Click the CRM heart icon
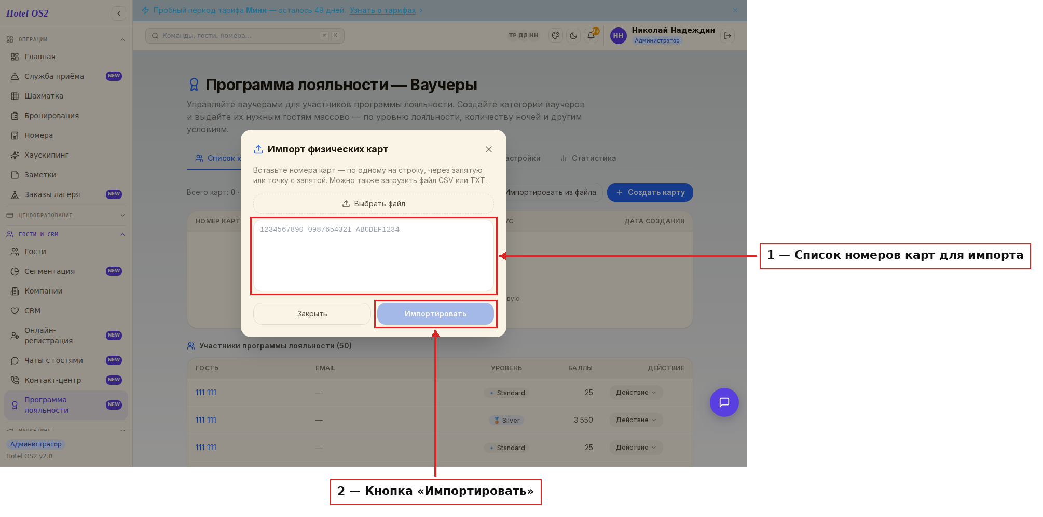Viewport: 1043px width, 517px height. [15, 311]
